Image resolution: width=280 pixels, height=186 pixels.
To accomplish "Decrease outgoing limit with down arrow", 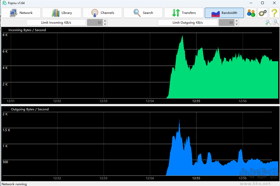I will pyautogui.click(x=237, y=24).
